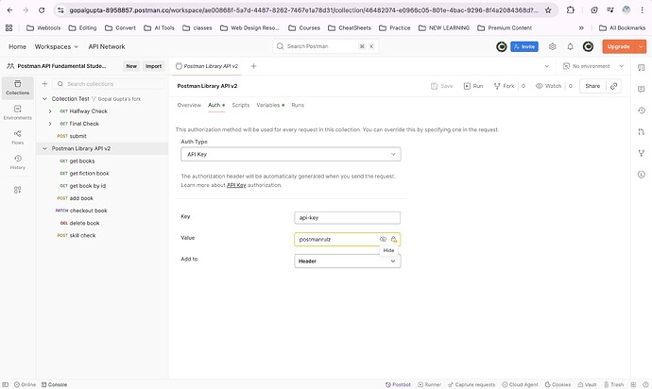The image size is (652, 389).
Task: Open the API Key documentation link
Action: (x=236, y=185)
